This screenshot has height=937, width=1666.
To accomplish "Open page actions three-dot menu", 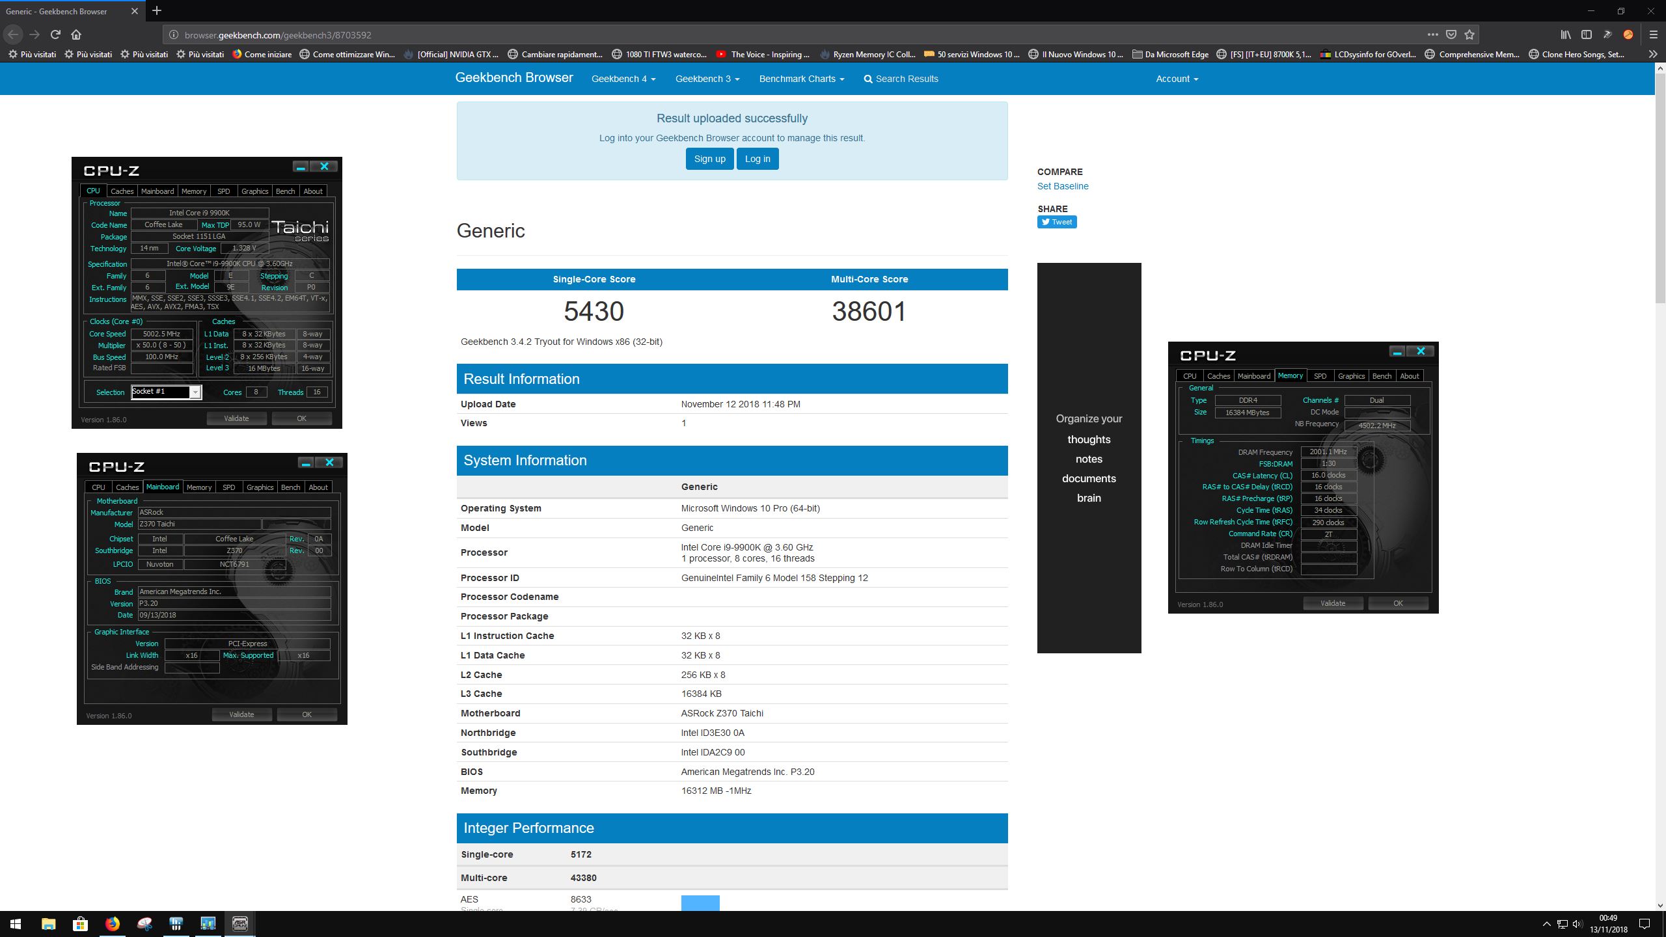I will [x=1432, y=34].
